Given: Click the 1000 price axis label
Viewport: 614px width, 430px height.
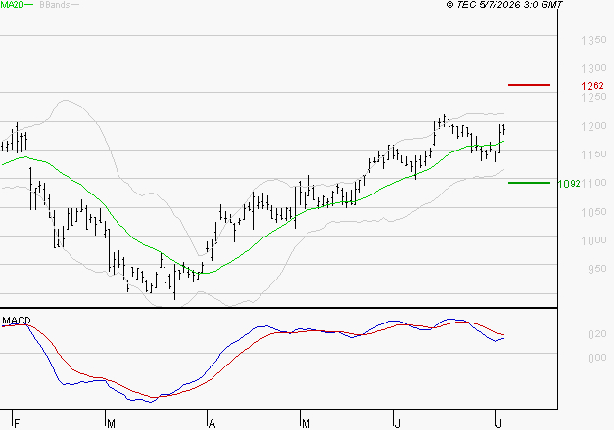Looking at the screenshot, I should tap(593, 240).
